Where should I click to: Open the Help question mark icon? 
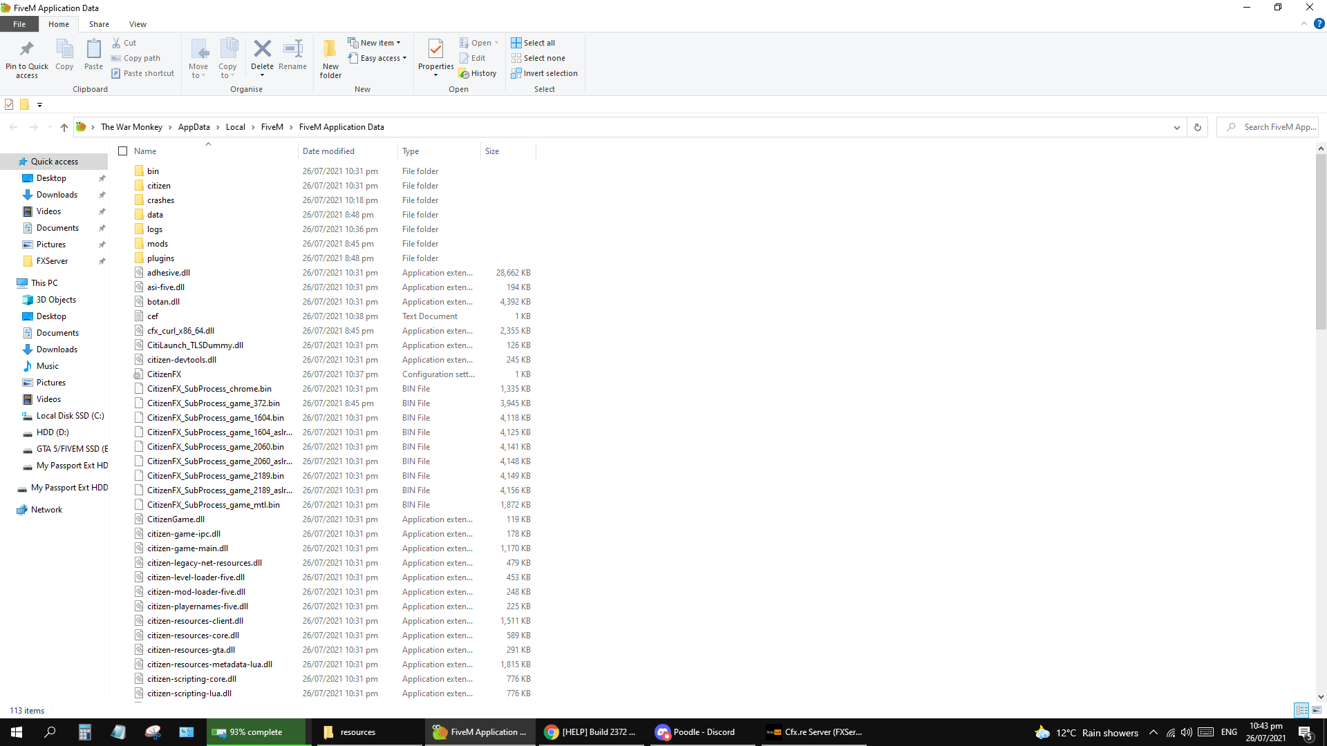(x=1319, y=23)
